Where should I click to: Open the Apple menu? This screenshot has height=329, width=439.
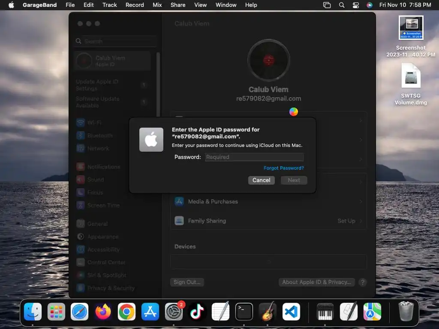(x=11, y=5)
